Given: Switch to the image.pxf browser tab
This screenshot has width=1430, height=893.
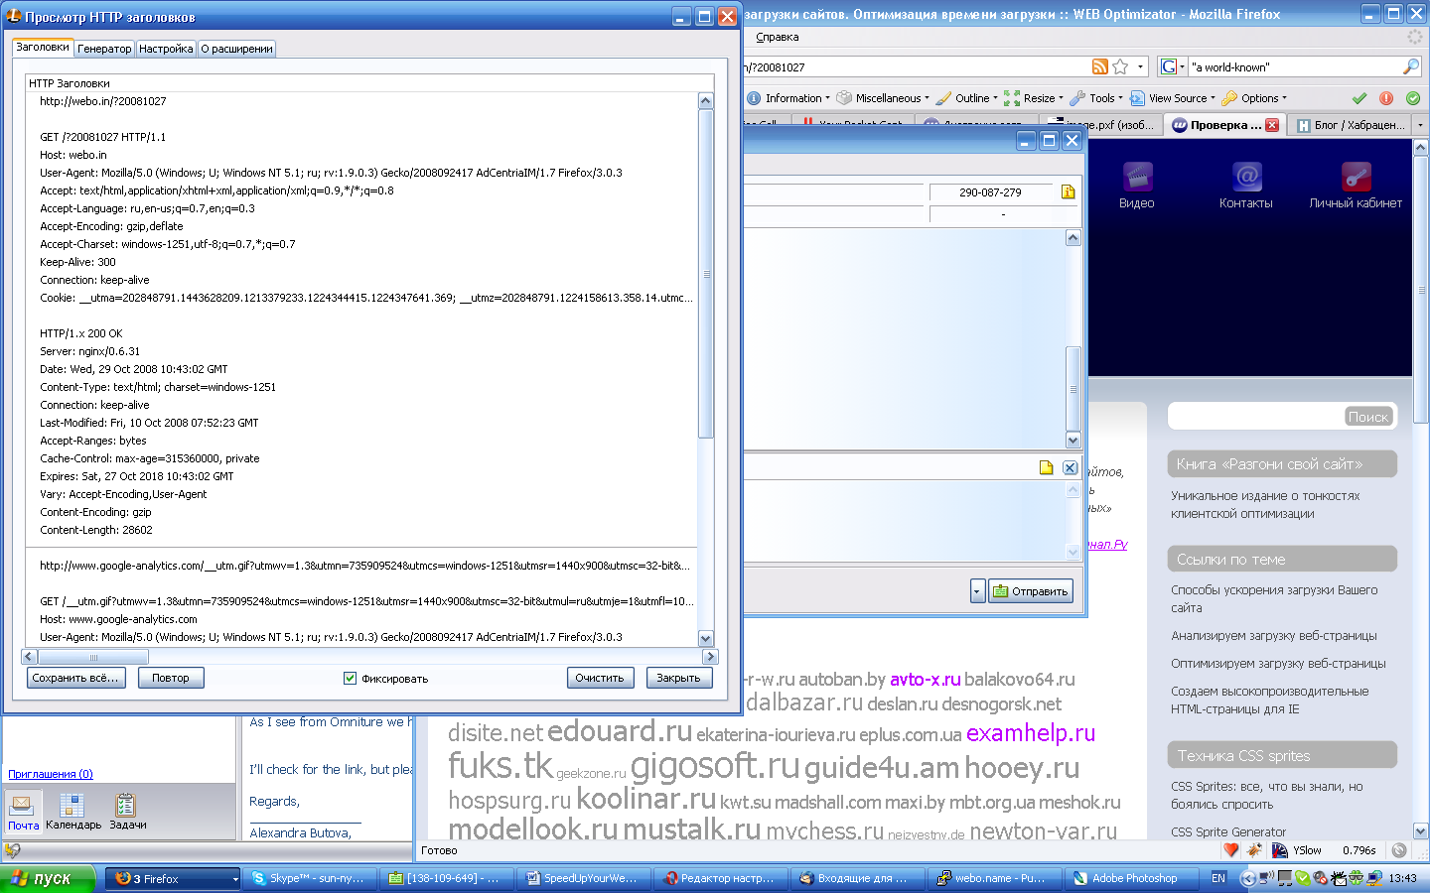Looking at the screenshot, I should point(1101,125).
